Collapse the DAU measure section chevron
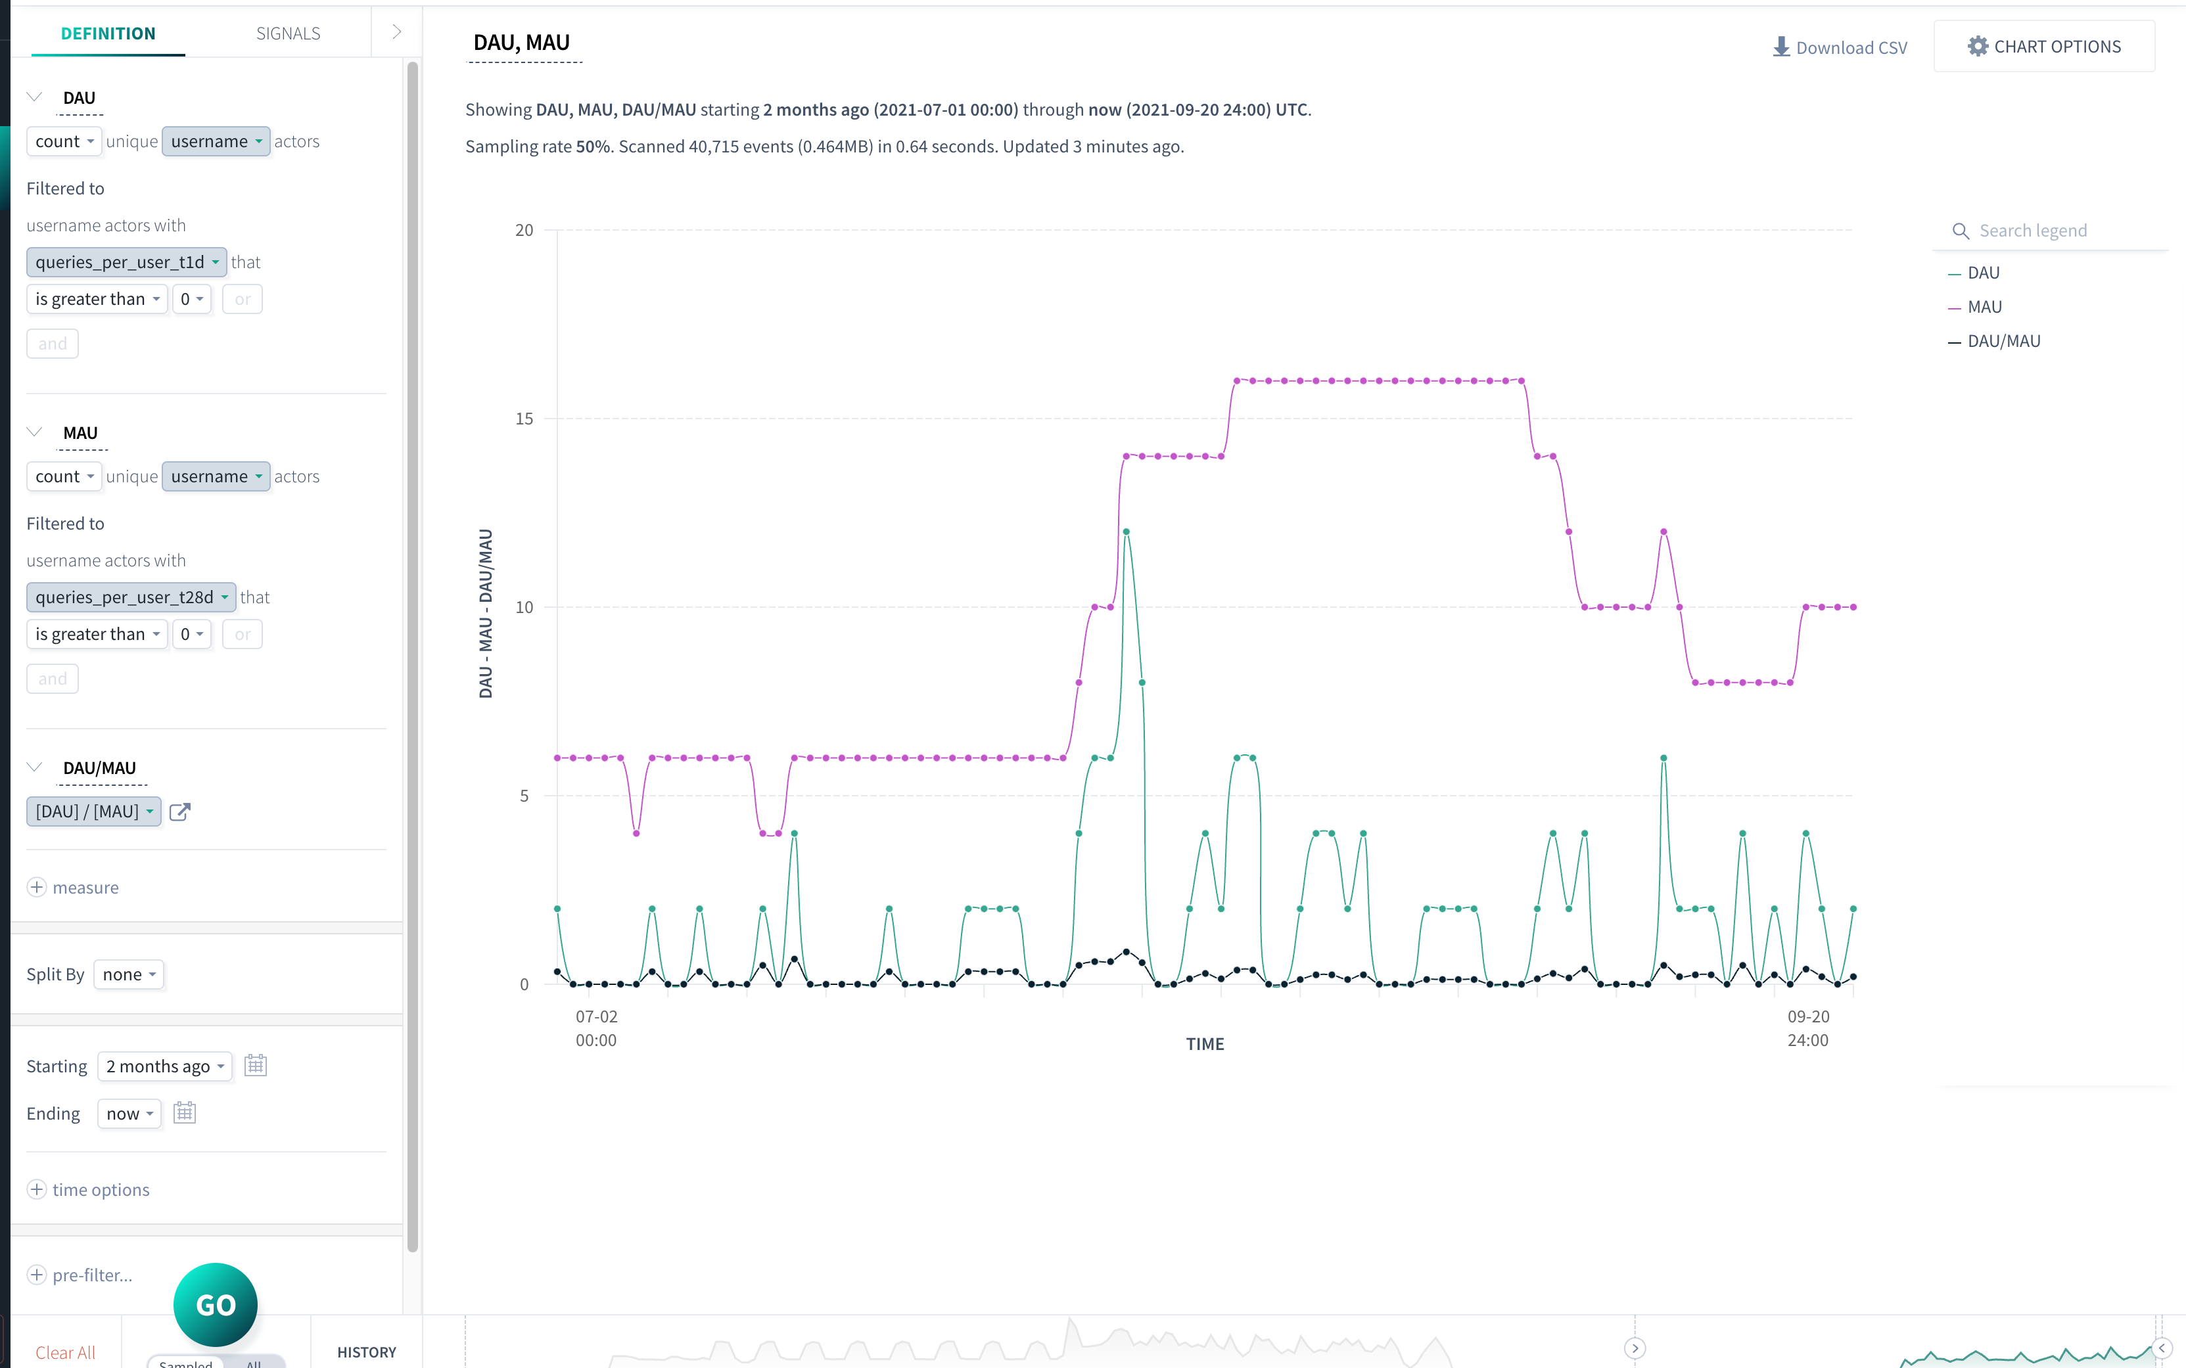This screenshot has height=1368, width=2186. point(34,97)
